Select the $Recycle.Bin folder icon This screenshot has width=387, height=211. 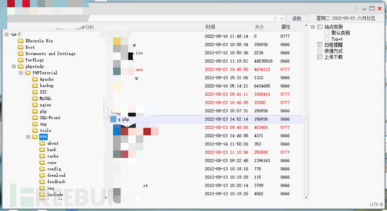[x=21, y=41]
